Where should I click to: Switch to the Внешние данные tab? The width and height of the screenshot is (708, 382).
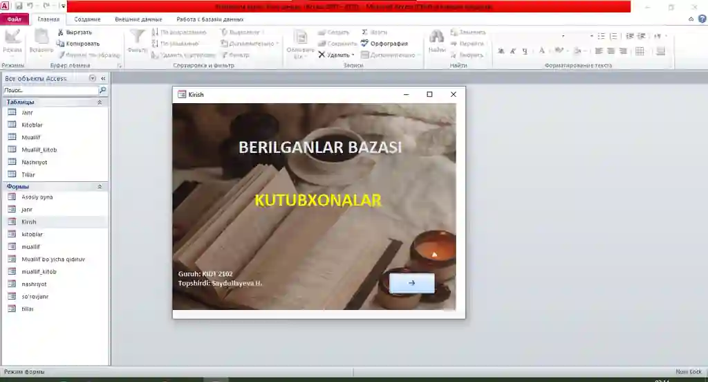[x=138, y=19]
